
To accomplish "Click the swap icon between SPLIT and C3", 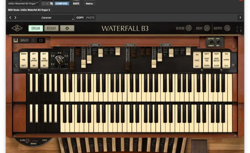I will tap(33, 41).
